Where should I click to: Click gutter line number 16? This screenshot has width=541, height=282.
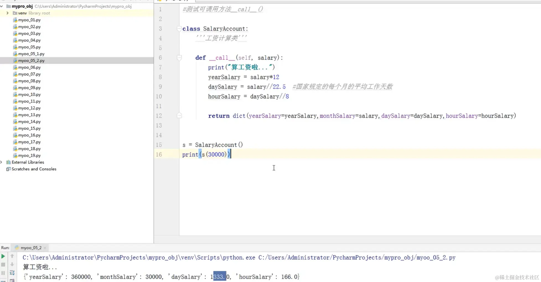[x=159, y=154]
